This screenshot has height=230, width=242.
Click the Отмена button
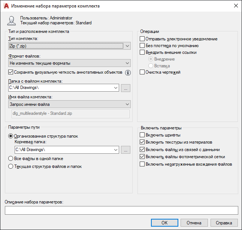(194, 223)
